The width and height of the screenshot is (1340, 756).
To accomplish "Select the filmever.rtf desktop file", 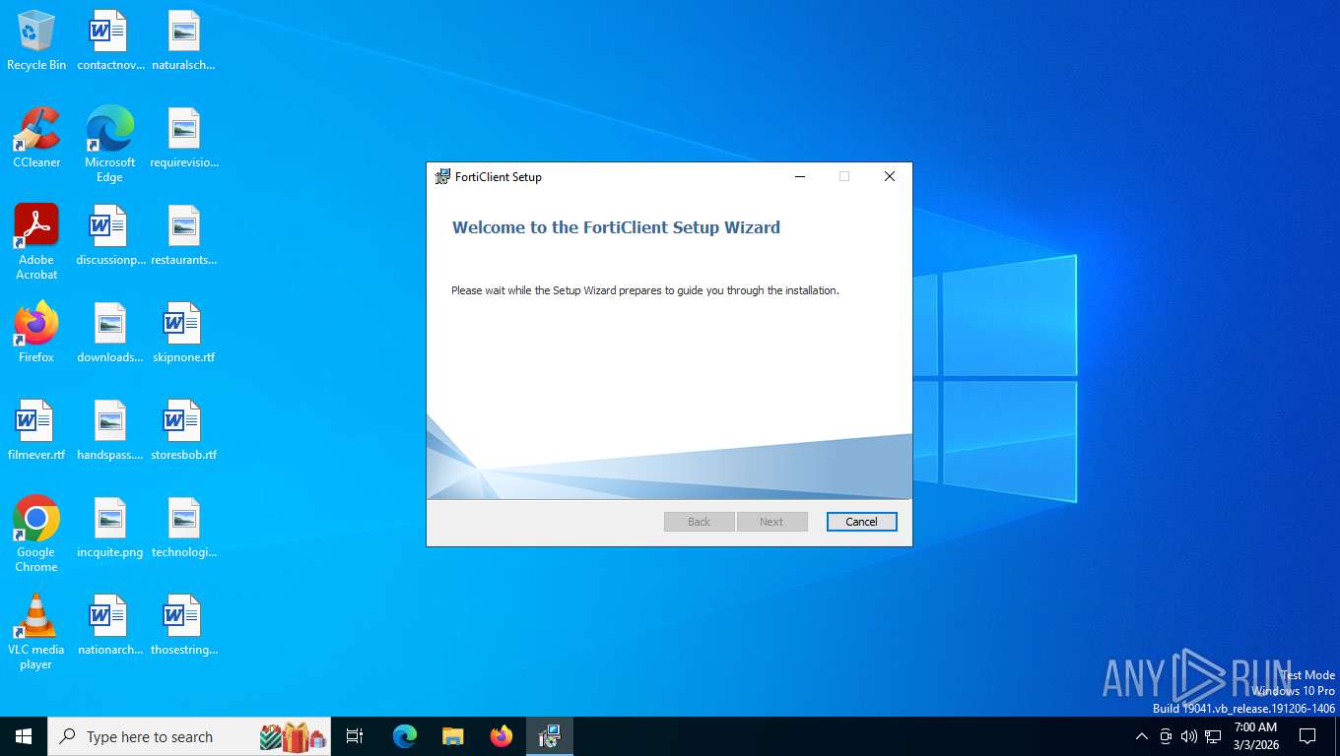I will 36,431.
